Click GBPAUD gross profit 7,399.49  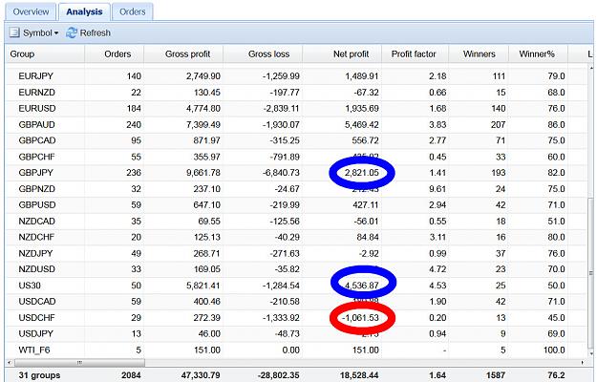pos(203,125)
